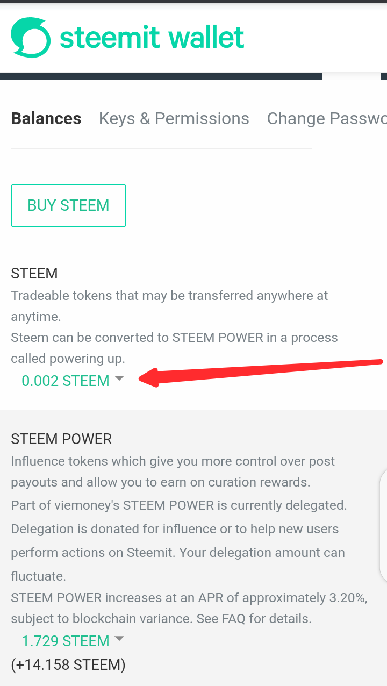Image resolution: width=387 pixels, height=686 pixels.
Task: Click the red arrow annotation
Action: click(261, 372)
